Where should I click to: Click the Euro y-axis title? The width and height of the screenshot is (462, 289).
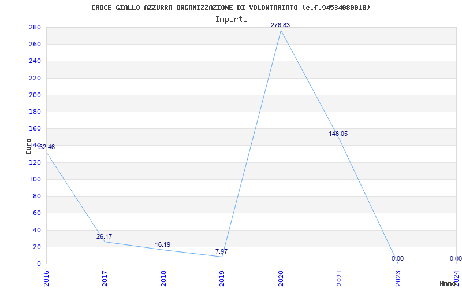point(28,146)
